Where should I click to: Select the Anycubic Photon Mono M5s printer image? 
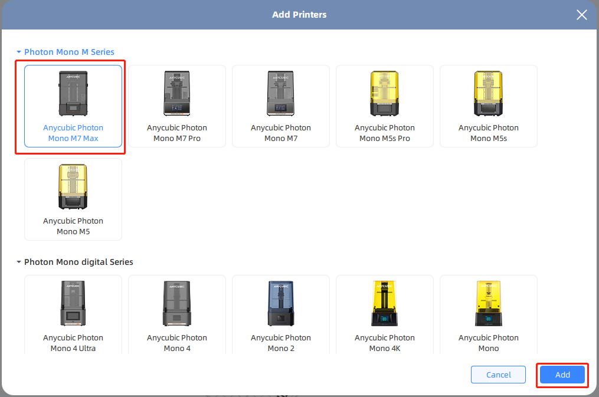tap(489, 94)
